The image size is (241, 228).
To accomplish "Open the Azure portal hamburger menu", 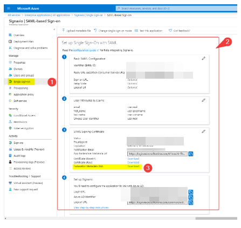I will click(x=9, y=9).
